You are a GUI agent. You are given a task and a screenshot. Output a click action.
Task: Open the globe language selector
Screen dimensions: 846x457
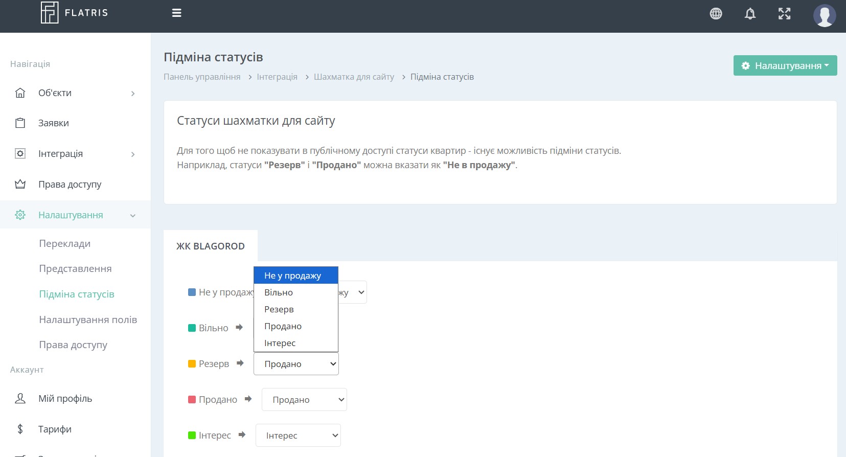(716, 14)
